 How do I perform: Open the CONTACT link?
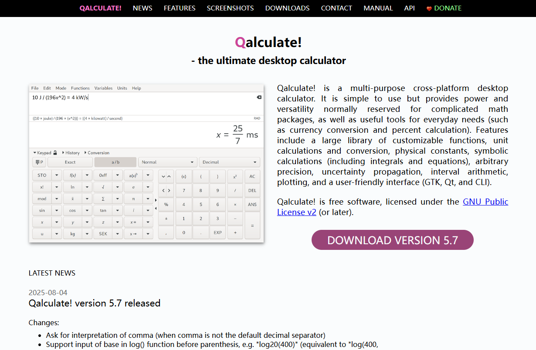point(336,8)
